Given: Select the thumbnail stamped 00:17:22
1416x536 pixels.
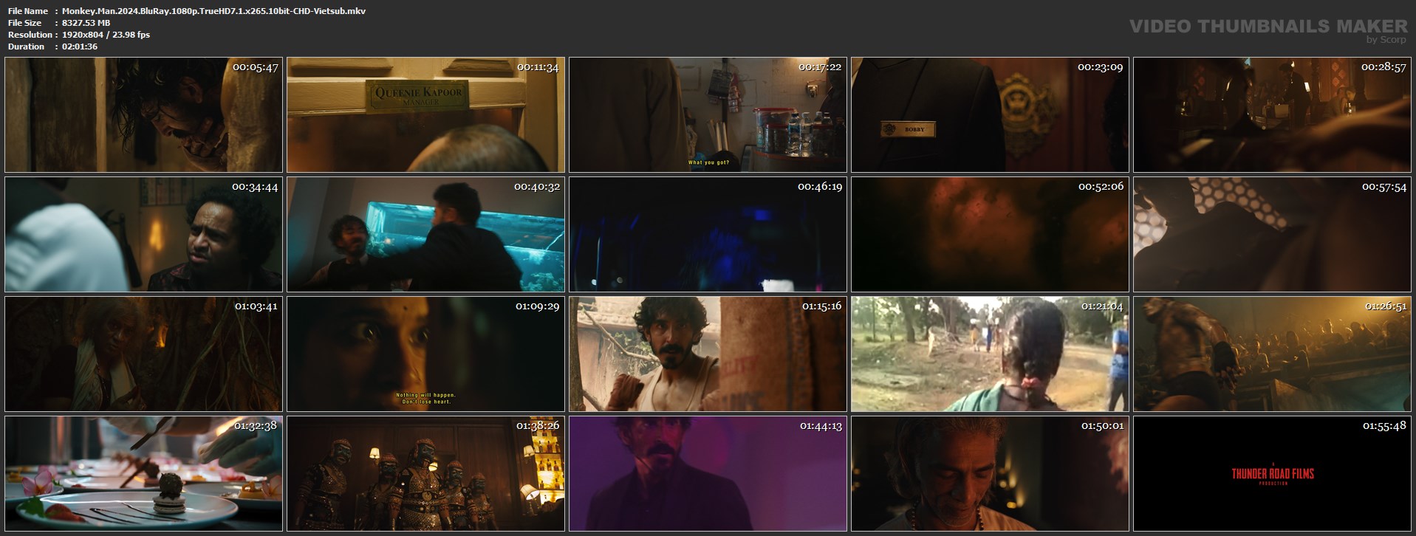Looking at the screenshot, I should (708, 115).
